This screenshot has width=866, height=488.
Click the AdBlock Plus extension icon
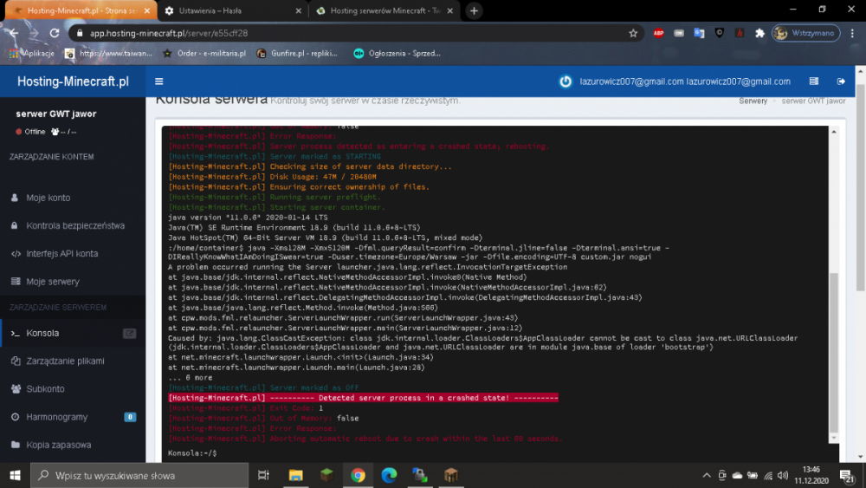[x=658, y=33]
